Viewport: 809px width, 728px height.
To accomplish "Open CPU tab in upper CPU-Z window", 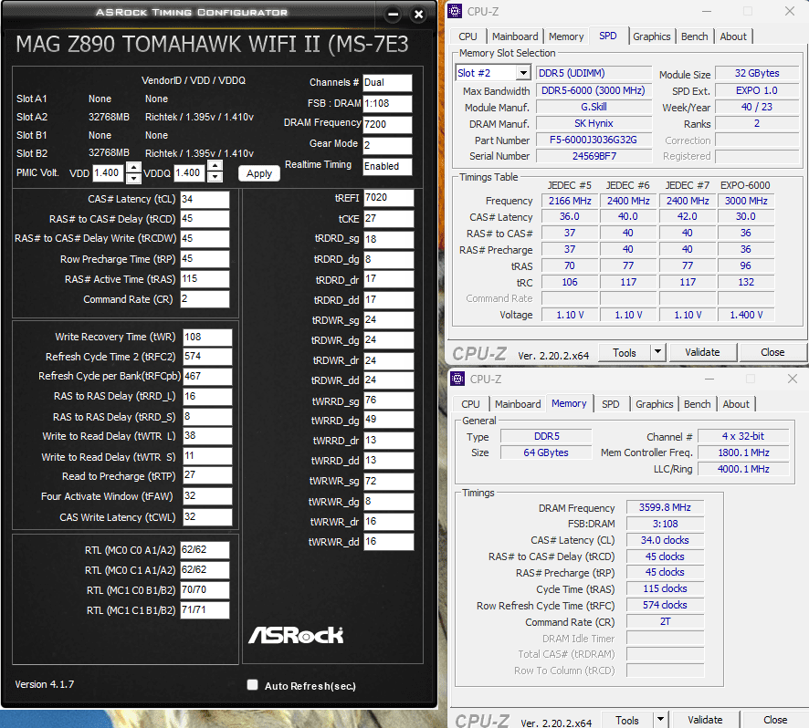I will click(468, 36).
